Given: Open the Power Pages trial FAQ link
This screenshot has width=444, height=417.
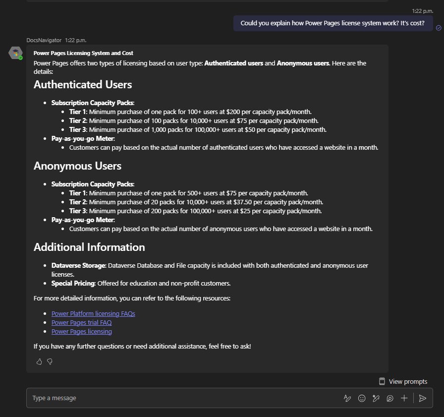Looking at the screenshot, I should pyautogui.click(x=82, y=323).
